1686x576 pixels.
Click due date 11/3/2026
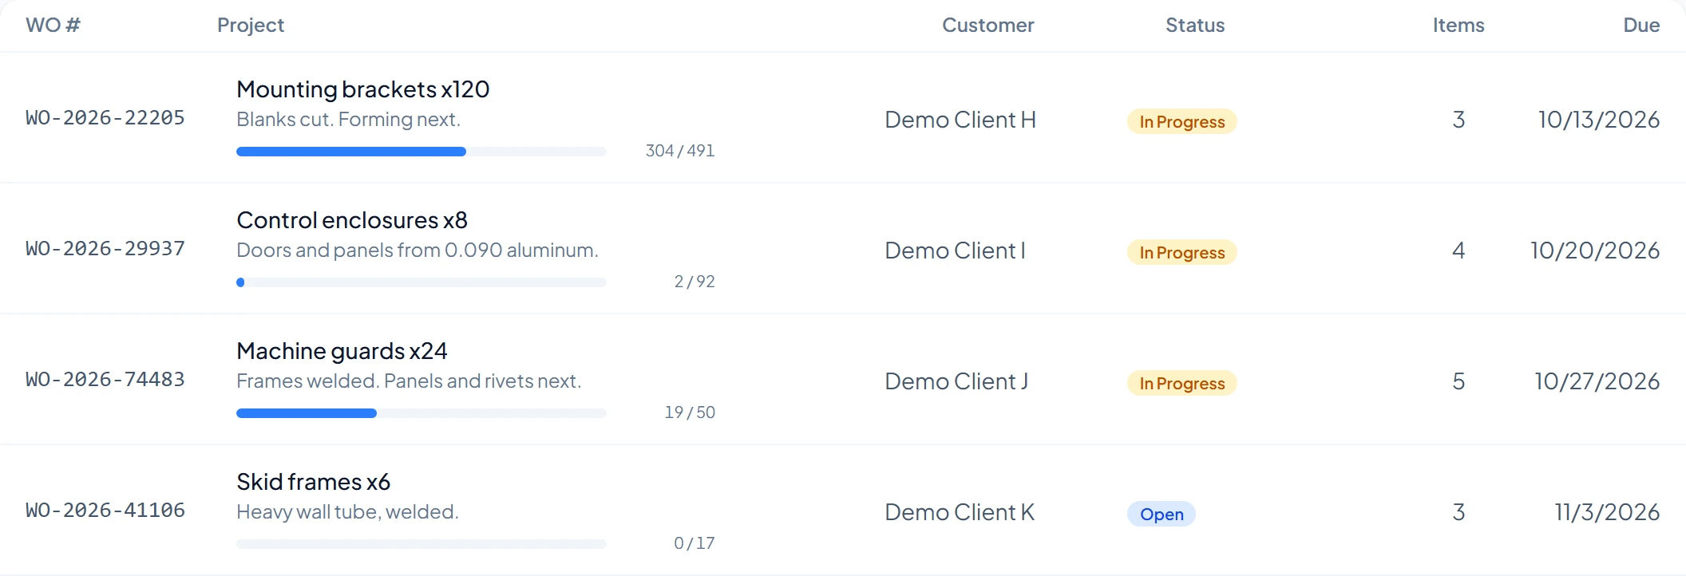click(x=1607, y=512)
